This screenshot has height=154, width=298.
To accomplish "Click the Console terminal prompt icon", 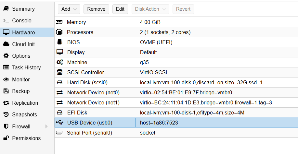I will (x=6, y=21).
